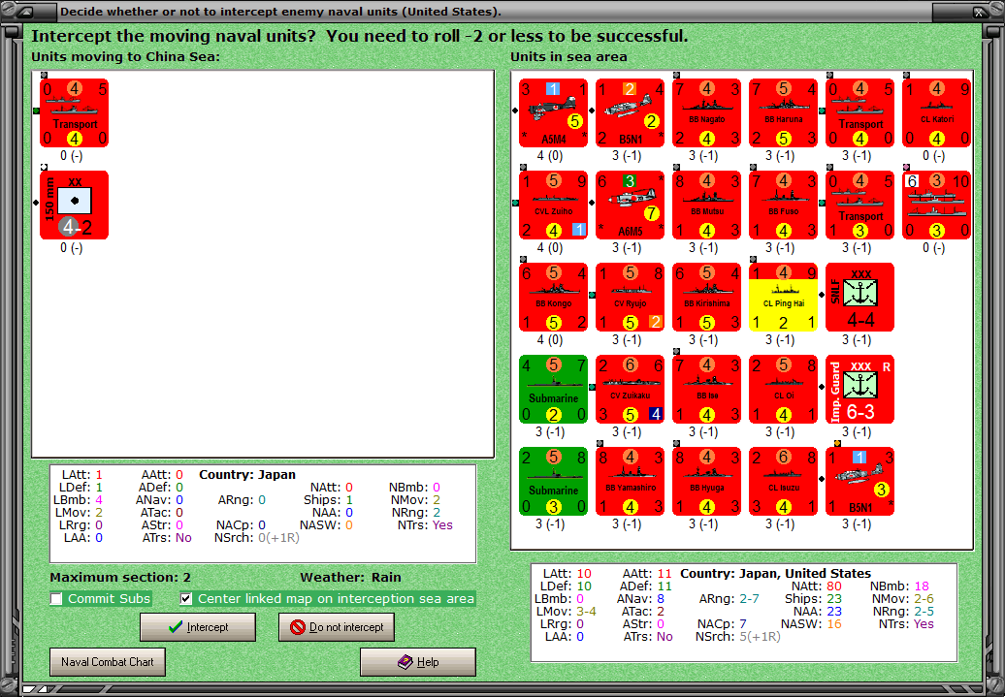
Task: Click the A5M4 fighter counter
Action: (x=554, y=113)
